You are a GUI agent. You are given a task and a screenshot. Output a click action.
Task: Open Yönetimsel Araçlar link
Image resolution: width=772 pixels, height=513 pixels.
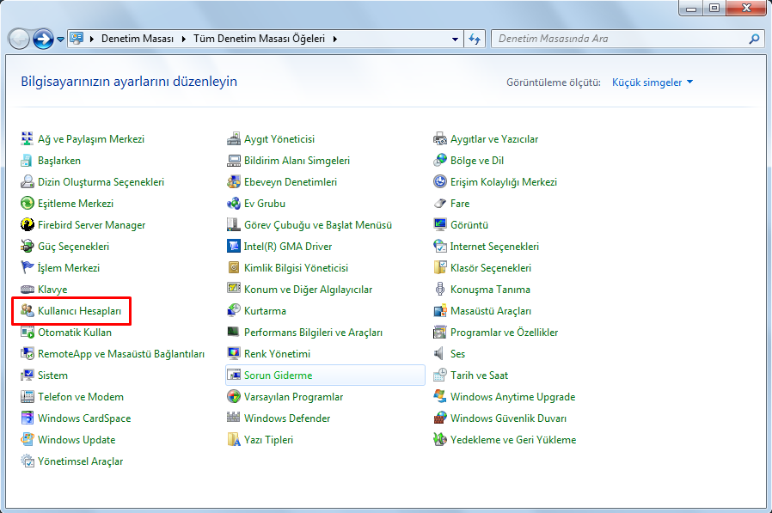80,461
